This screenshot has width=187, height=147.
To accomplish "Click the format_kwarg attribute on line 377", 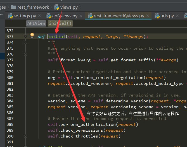I will (x=75, y=60).
